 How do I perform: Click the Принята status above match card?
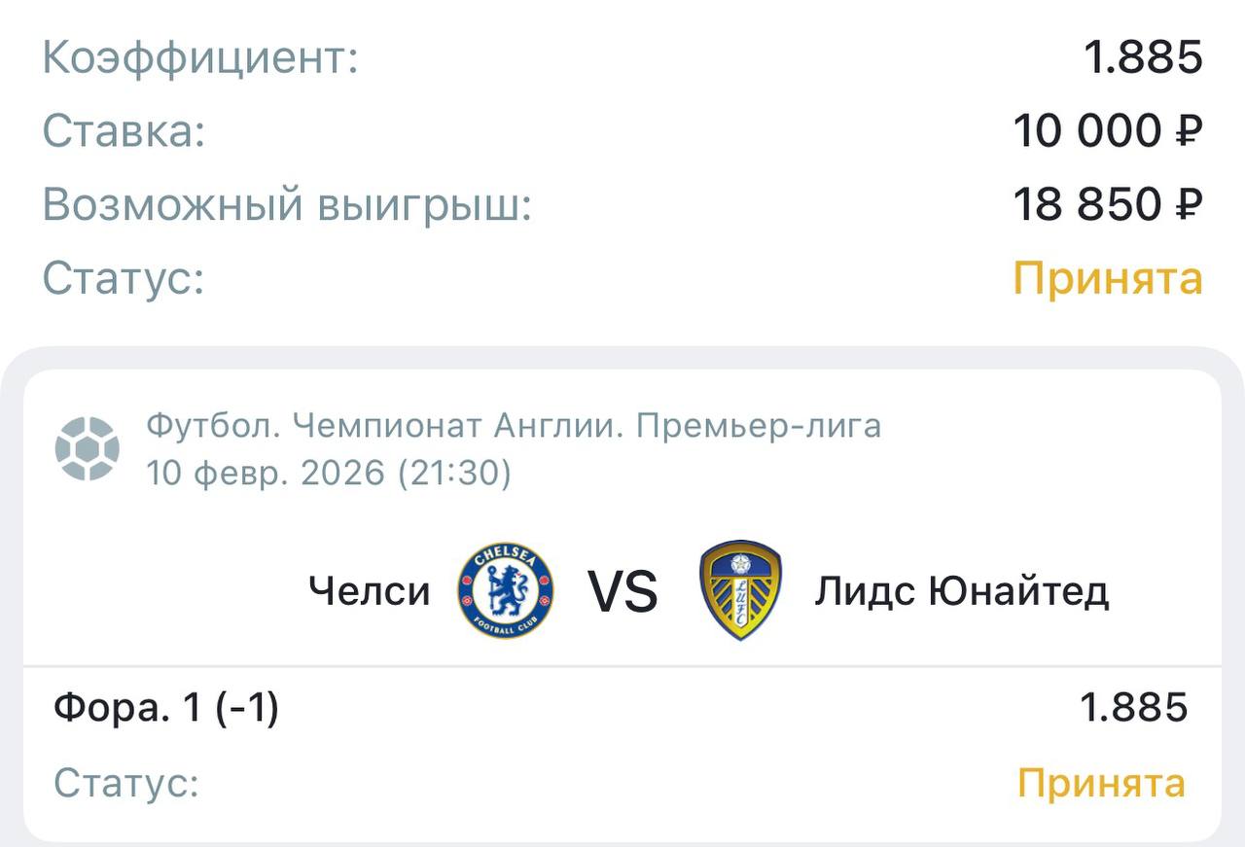point(1108,278)
